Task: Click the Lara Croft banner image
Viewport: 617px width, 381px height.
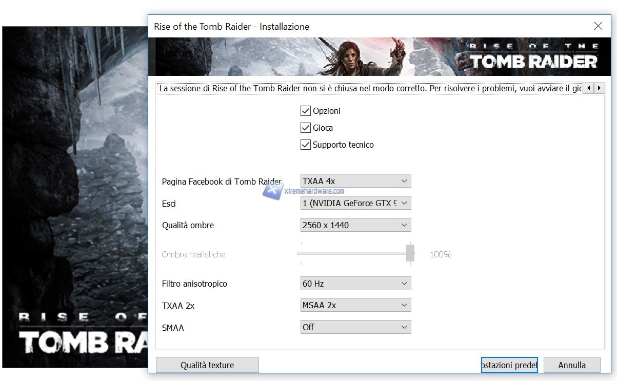Action: (x=376, y=56)
